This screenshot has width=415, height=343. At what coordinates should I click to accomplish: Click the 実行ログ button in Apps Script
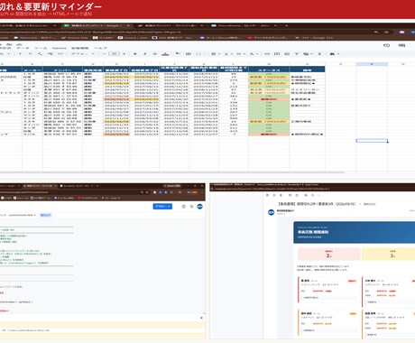46,215
